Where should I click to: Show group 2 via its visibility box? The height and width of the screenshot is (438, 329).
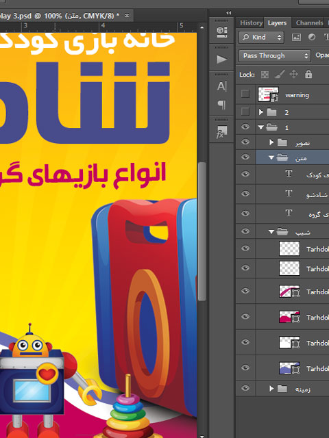click(x=245, y=112)
